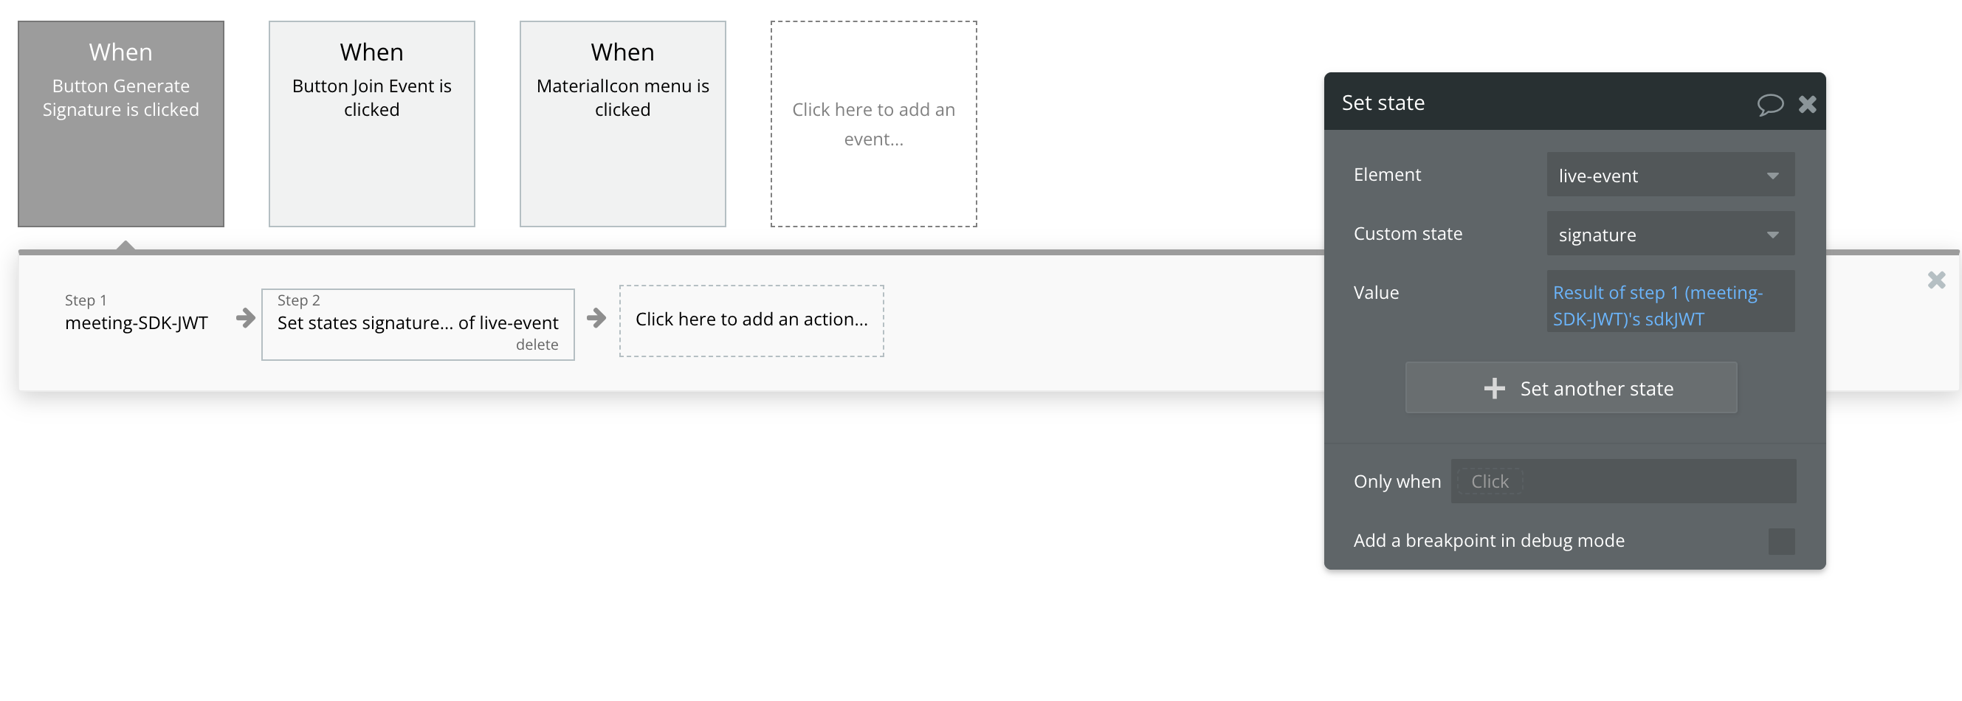Delete Step 2 using the delete link

(x=536, y=345)
